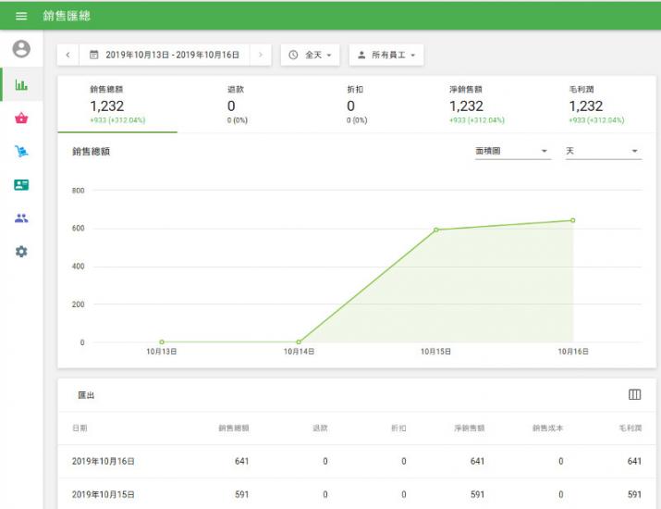Click the 2019年10月15日 table row date
This screenshot has height=509, width=661.
click(x=104, y=494)
